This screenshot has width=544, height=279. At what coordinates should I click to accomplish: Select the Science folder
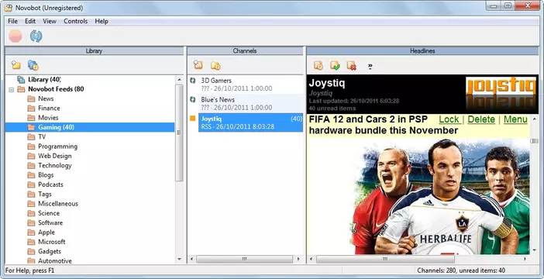[49, 213]
